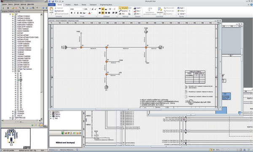The height and width of the screenshot is (152, 253).
Task: Toggle bold formatting in ribbon
Action: pos(72,13)
